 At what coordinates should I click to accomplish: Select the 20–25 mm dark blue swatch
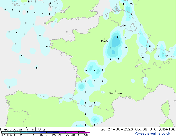(49, 132)
